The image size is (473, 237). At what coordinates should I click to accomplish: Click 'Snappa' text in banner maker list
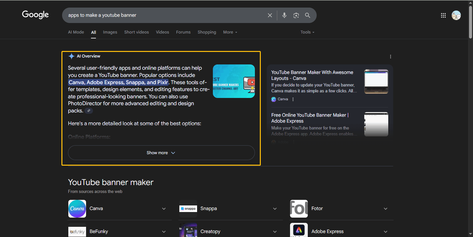click(x=209, y=209)
